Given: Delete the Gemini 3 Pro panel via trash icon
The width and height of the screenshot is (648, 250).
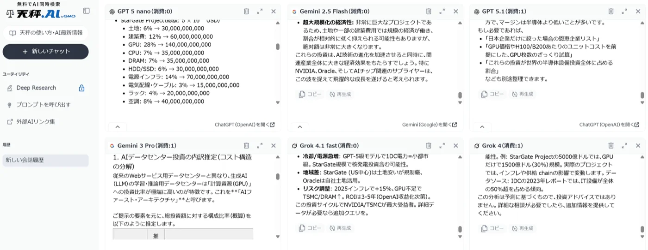Looking at the screenshot, I should 246,145.
